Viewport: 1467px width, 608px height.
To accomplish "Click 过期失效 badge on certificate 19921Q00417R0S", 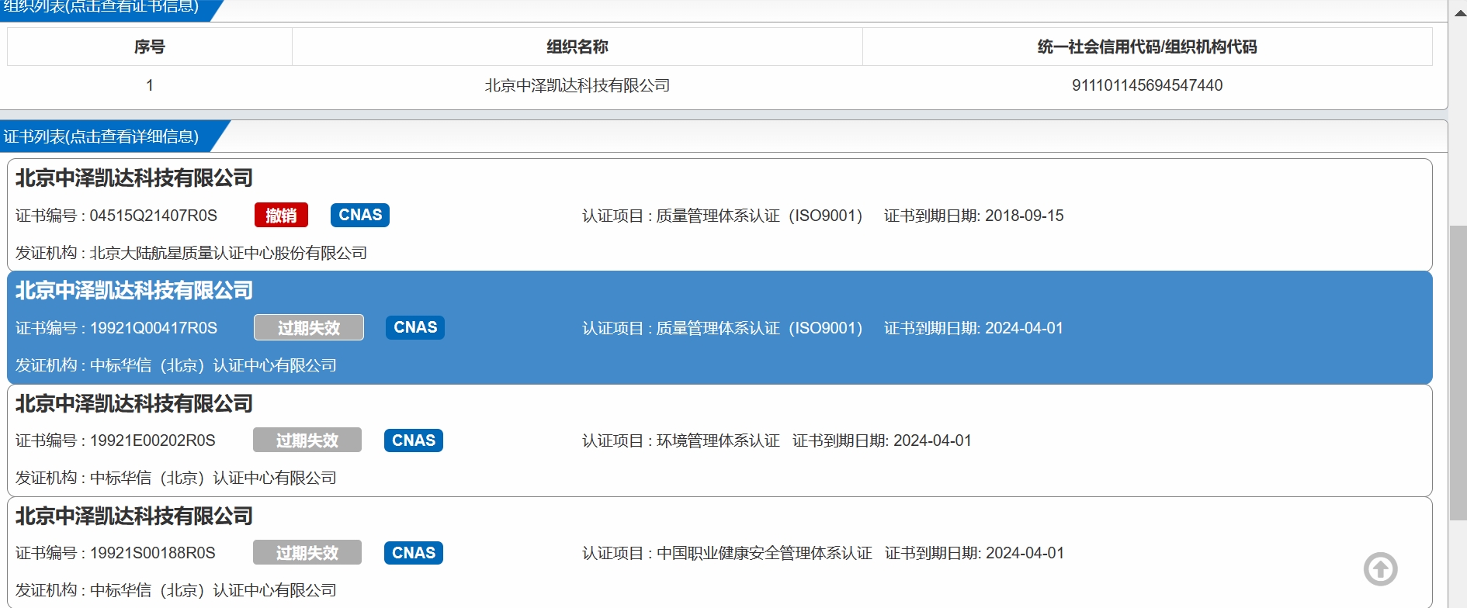I will pos(309,327).
